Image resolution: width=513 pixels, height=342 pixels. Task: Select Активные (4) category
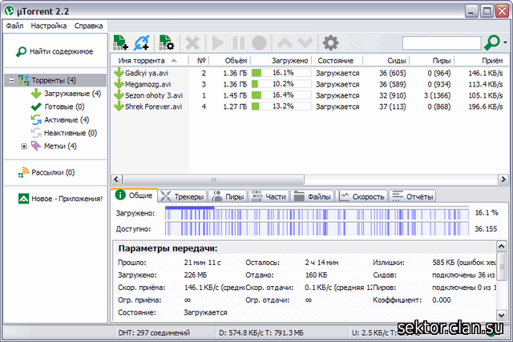pos(67,119)
